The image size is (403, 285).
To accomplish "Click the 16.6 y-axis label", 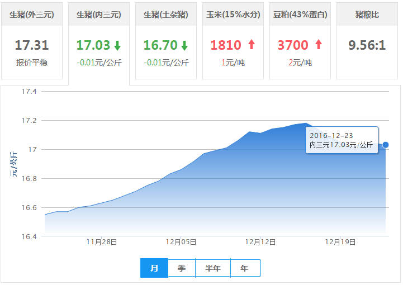I will coord(29,208).
